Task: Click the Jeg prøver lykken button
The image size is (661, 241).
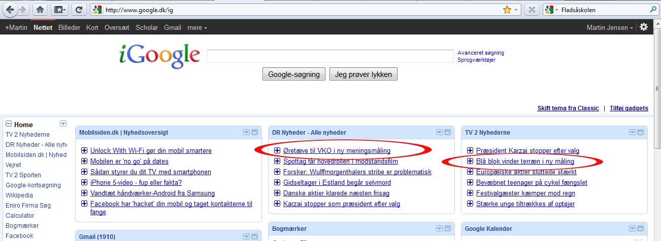Action: tap(363, 74)
